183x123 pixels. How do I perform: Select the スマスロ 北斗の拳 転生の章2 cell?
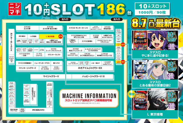[50, 28]
